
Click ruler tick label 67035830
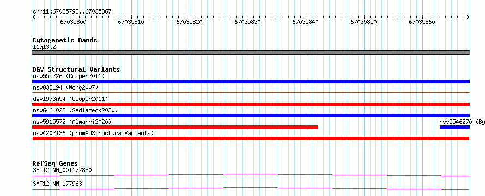tap(248, 22)
